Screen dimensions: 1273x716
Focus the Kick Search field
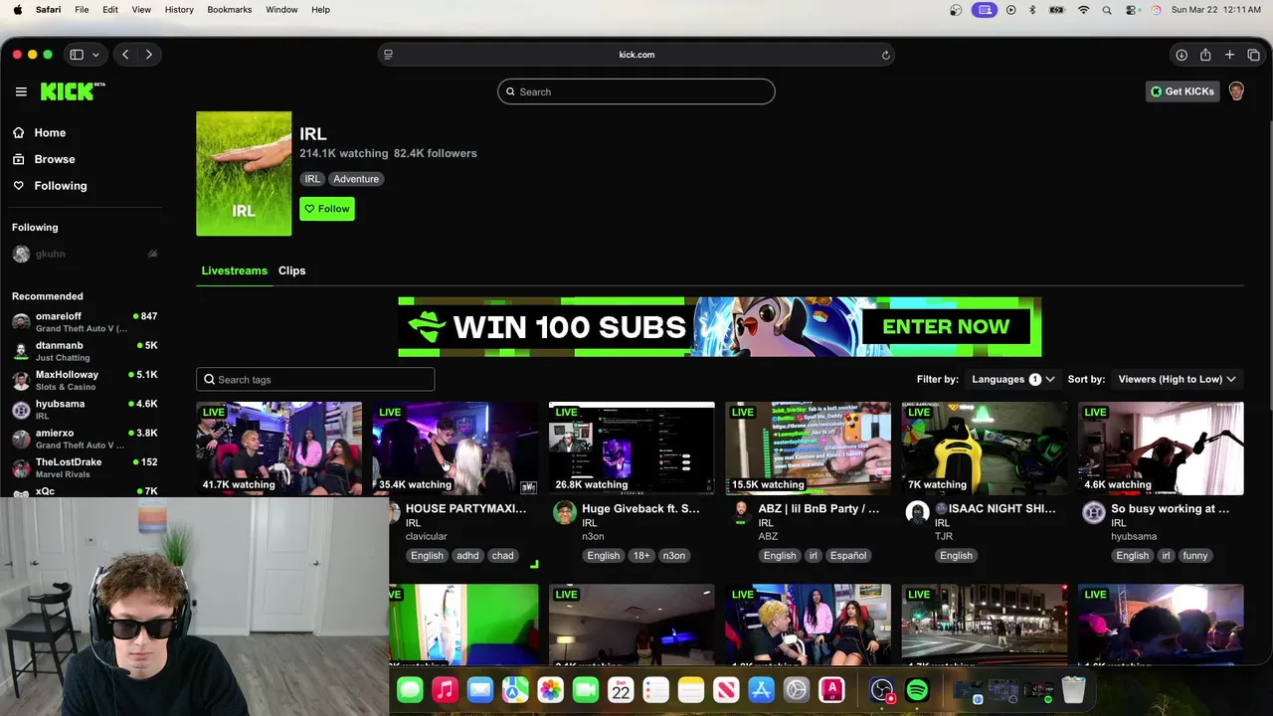click(636, 91)
